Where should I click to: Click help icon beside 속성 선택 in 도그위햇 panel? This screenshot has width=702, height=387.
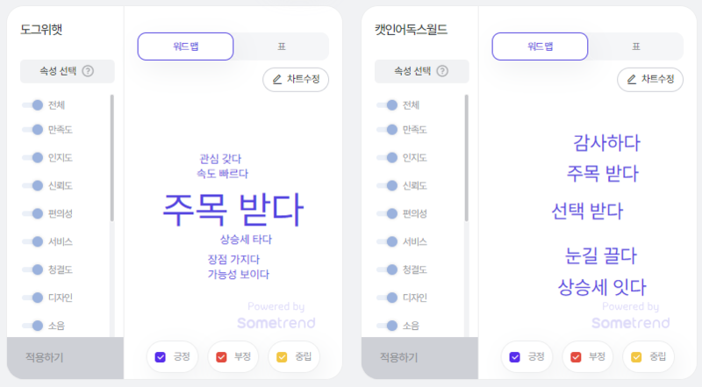pyautogui.click(x=89, y=71)
